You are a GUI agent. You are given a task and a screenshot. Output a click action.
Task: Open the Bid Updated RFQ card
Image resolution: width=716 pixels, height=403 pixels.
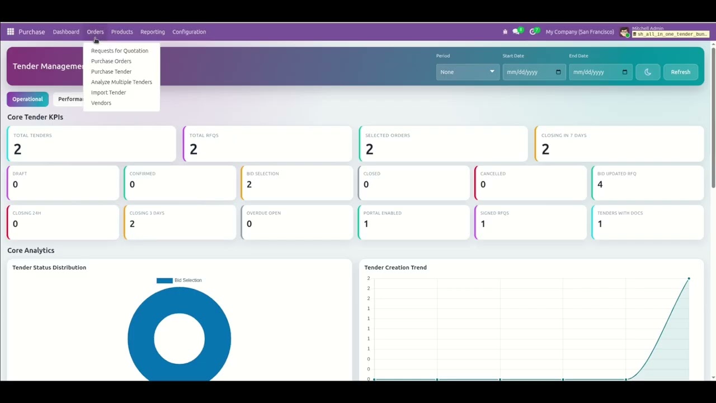pos(648,182)
